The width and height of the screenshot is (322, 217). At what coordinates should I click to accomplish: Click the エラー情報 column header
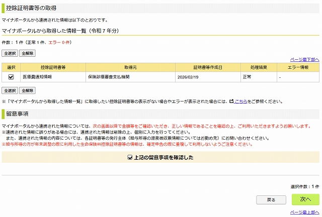coord(298,67)
